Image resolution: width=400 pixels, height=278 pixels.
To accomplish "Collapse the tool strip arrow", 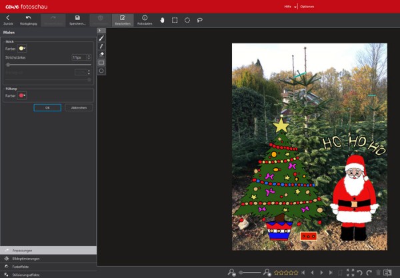I will (101, 31).
